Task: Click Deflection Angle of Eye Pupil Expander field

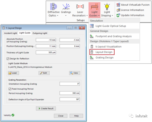Action: click(x=70, y=99)
